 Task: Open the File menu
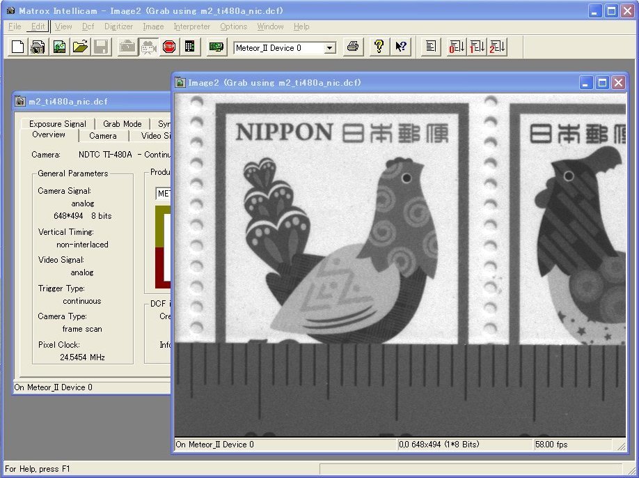click(x=15, y=26)
